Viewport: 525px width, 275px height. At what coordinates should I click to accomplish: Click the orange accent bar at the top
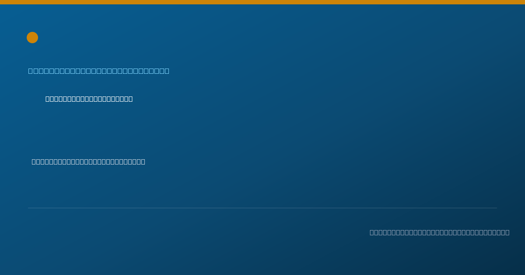(x=262, y=2)
